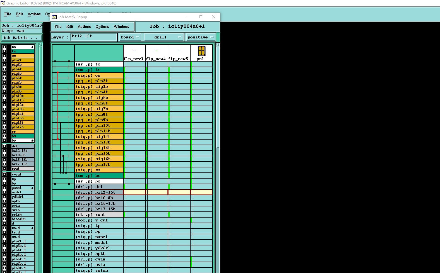This screenshot has width=440, height=273.
Task: Open Actions menu in Graphic Editor window
Action: click(34, 14)
